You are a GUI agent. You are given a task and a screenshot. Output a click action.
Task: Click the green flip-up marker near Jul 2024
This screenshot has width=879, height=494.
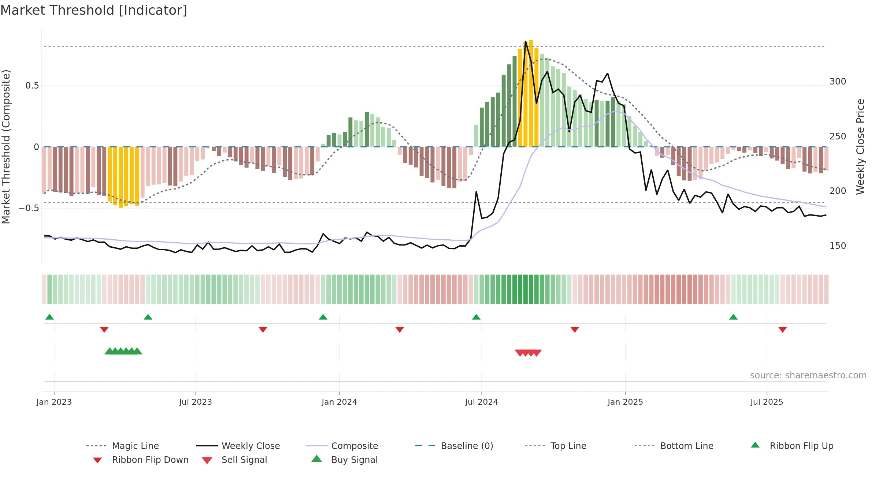(476, 317)
